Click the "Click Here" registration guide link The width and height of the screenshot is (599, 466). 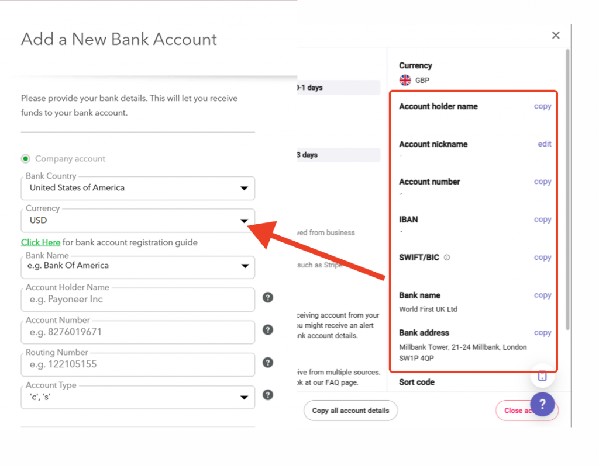click(40, 242)
